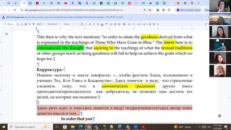
Task: Open the Chrome tab search chevron
Action: click(x=3, y=3)
